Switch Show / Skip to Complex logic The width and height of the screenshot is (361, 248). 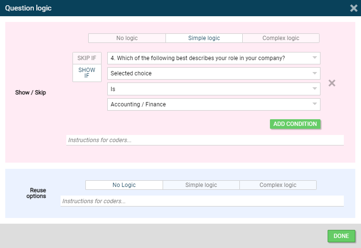click(x=281, y=38)
